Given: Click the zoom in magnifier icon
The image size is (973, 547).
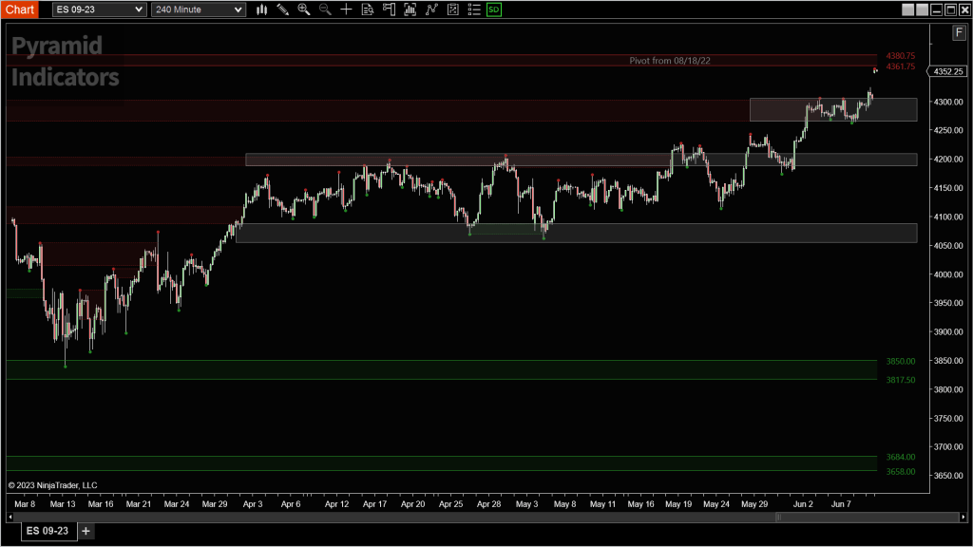Looking at the screenshot, I should [x=304, y=9].
